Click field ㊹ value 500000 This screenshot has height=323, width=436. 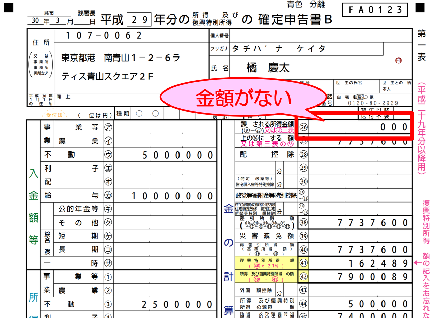pyautogui.click(x=378, y=304)
